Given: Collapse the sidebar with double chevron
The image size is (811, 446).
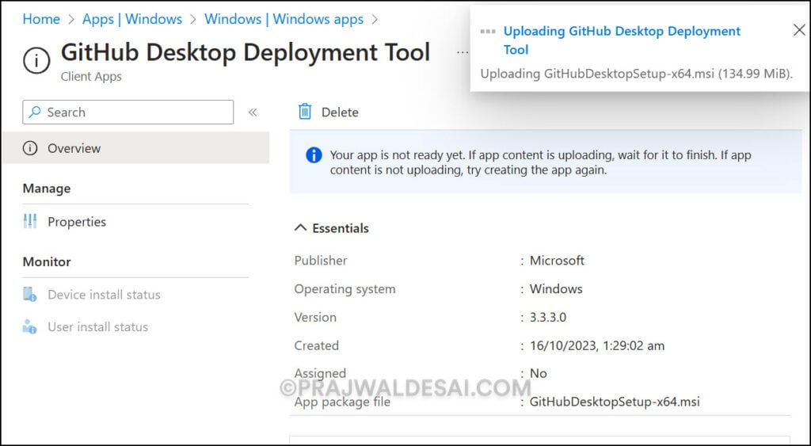Looking at the screenshot, I should (x=253, y=112).
